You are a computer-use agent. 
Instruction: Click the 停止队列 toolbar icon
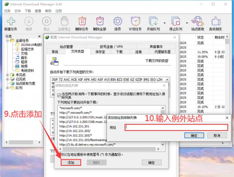tap(175, 21)
